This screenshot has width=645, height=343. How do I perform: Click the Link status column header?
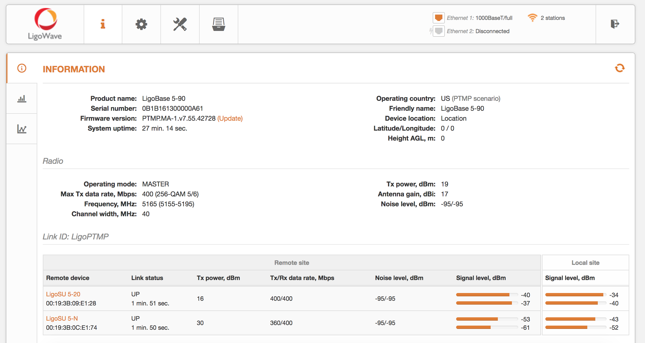147,278
